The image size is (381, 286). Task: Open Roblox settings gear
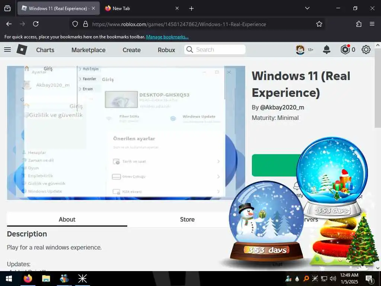[x=366, y=50]
